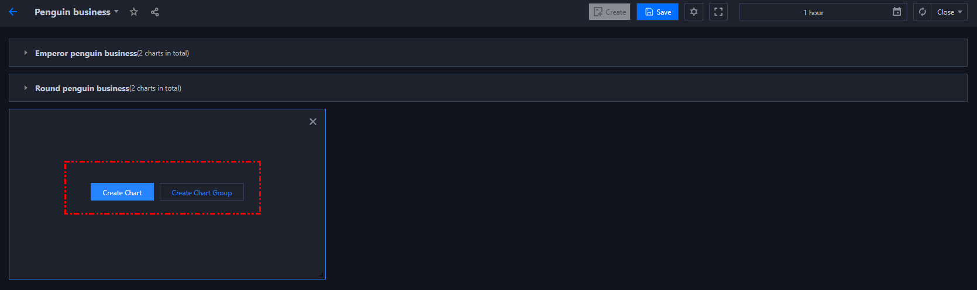Click the Emperor penguin business title
This screenshot has height=290, width=977.
86,53
